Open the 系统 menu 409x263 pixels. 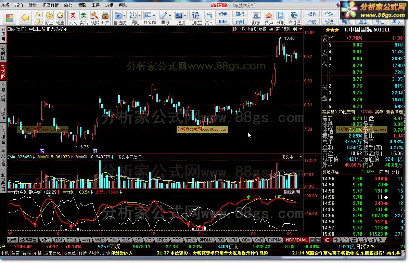pos(5,5)
